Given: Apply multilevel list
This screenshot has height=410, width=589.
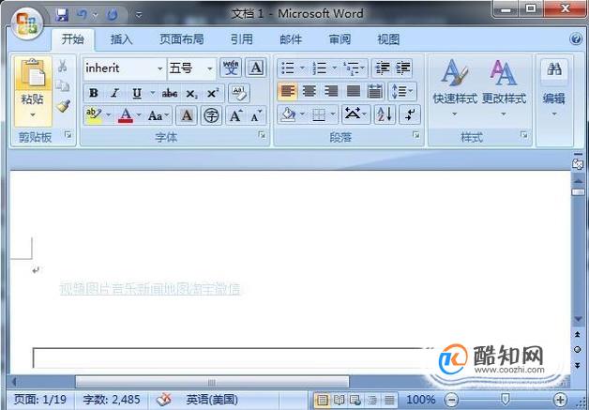Looking at the screenshot, I should [x=351, y=68].
